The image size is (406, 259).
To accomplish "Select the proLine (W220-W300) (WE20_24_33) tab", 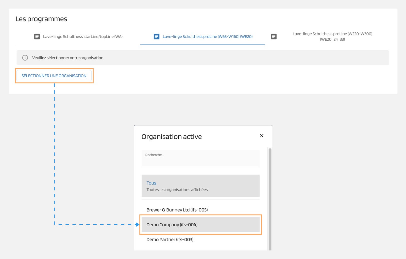I will point(332,37).
